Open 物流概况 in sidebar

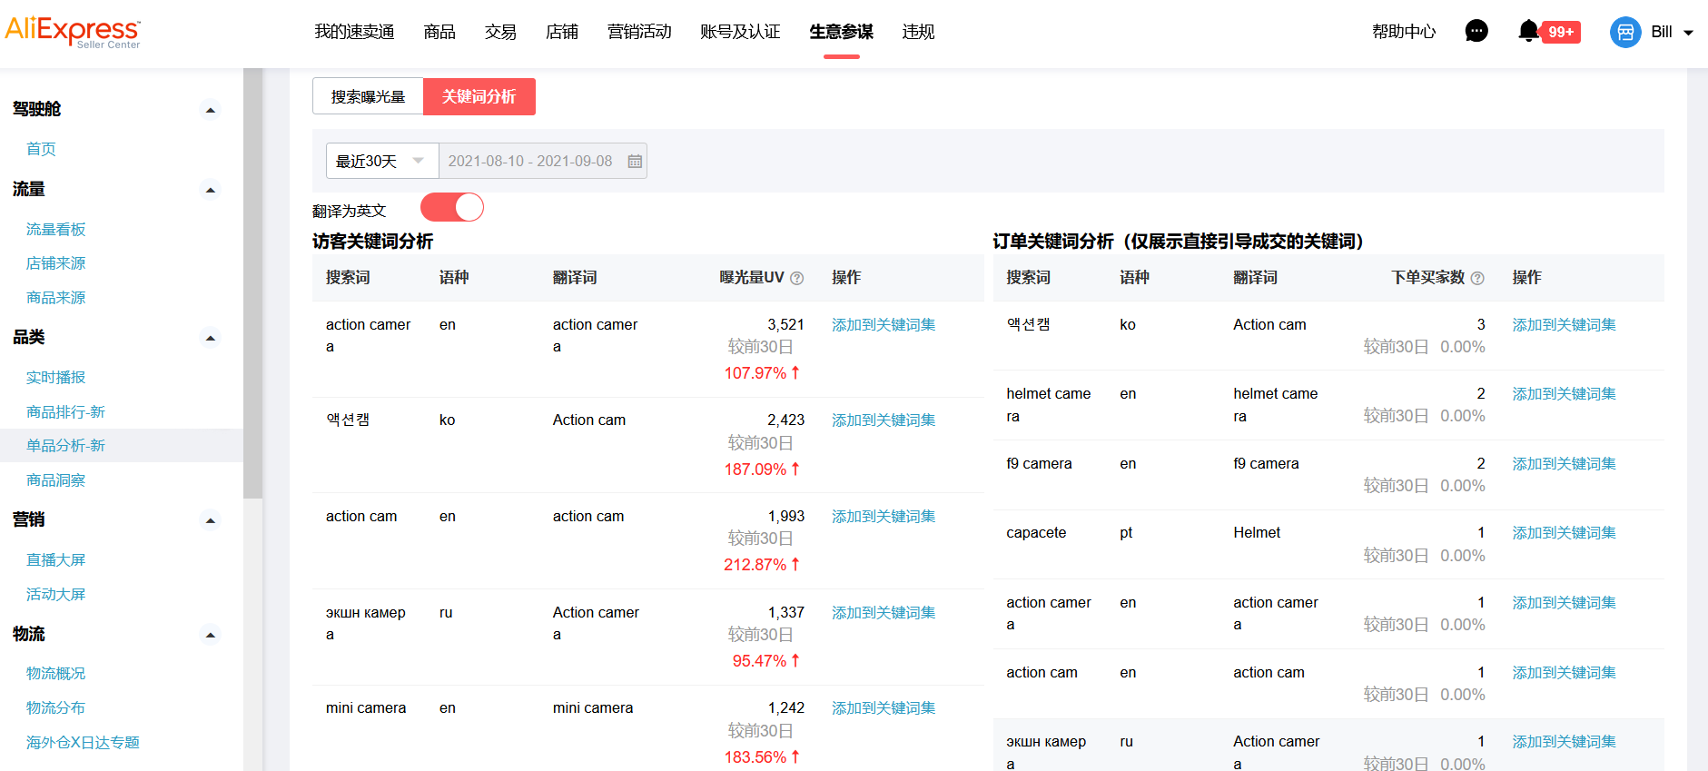[x=55, y=674]
